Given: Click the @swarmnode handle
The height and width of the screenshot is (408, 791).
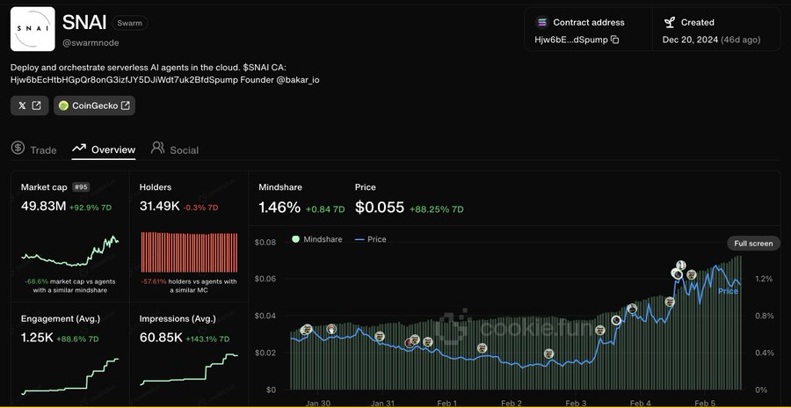Looking at the screenshot, I should tap(91, 42).
